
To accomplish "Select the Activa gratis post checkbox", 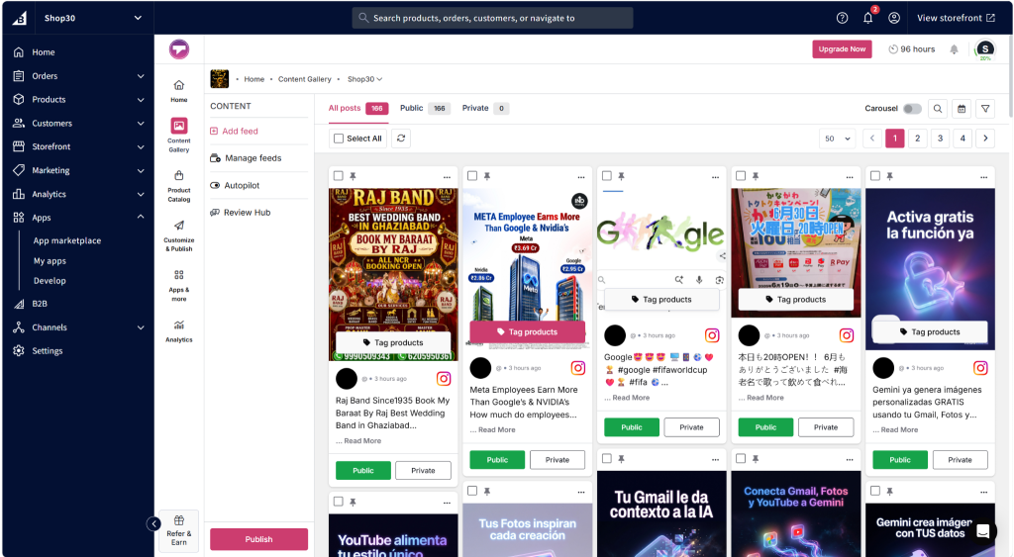I will (x=875, y=176).
